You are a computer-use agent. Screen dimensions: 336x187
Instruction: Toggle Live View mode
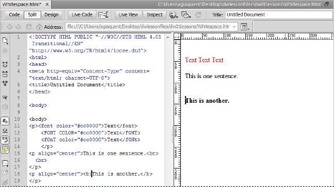[x=128, y=15]
